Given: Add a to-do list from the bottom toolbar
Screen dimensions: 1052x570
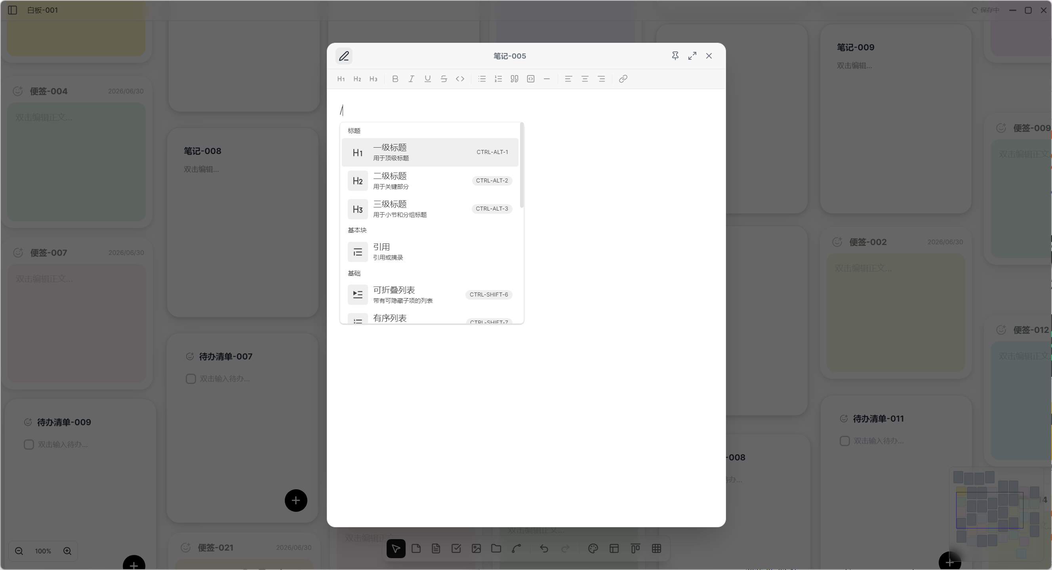Looking at the screenshot, I should (456, 549).
